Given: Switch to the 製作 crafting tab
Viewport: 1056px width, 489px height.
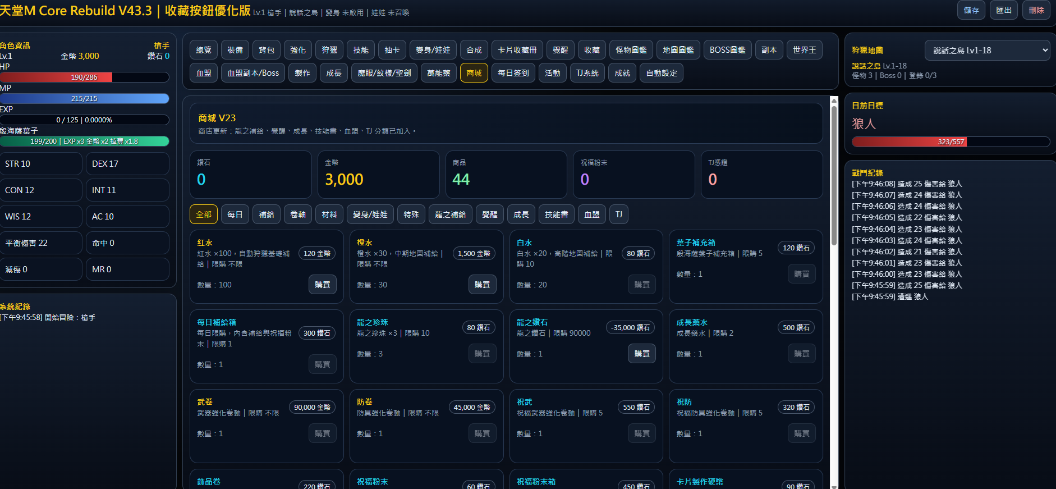Looking at the screenshot, I should tap(302, 73).
